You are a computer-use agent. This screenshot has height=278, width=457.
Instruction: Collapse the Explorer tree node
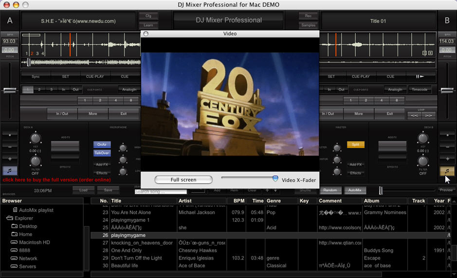[10, 218]
